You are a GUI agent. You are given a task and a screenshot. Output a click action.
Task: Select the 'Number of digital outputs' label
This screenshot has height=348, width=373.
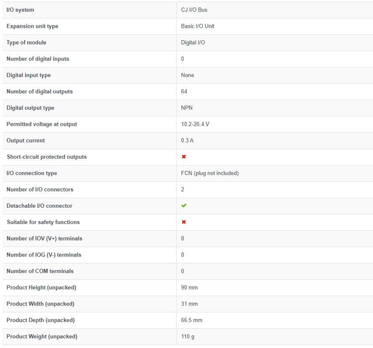(x=39, y=92)
